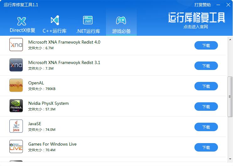This screenshot has height=166, width=233.
Task: Select the JavaSE title text
Action: pos(34,124)
